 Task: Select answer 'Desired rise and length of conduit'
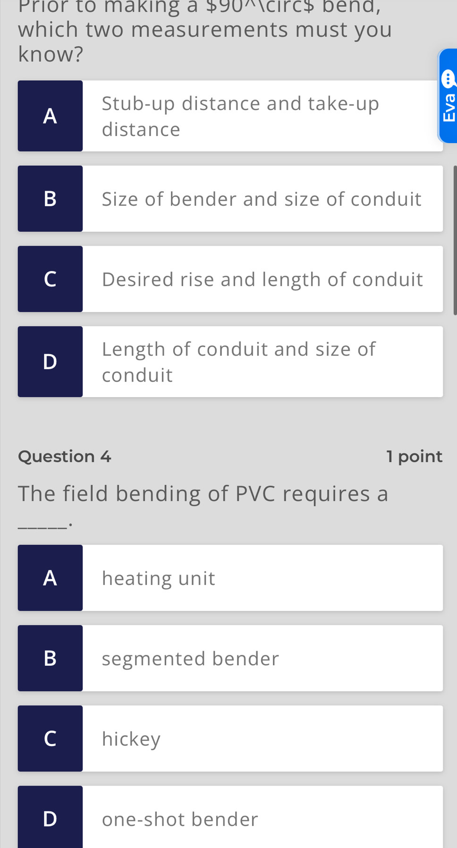coord(262,279)
